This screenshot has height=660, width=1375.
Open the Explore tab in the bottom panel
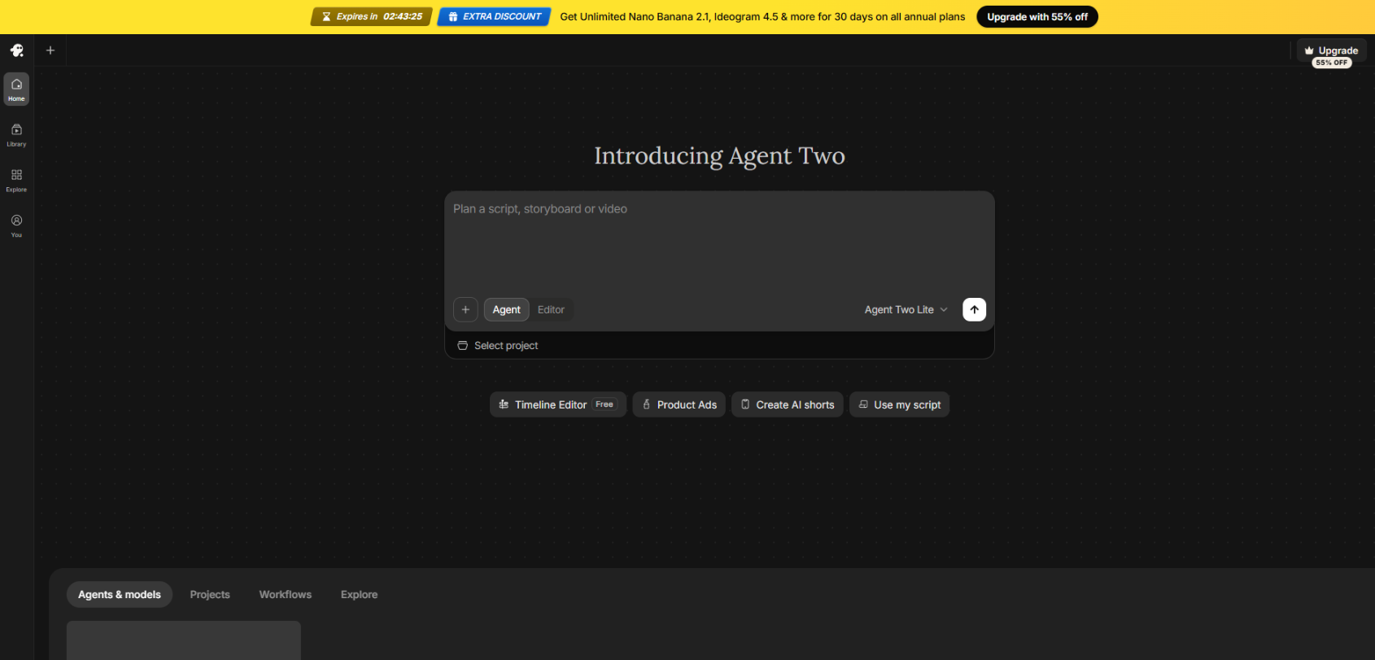(359, 595)
